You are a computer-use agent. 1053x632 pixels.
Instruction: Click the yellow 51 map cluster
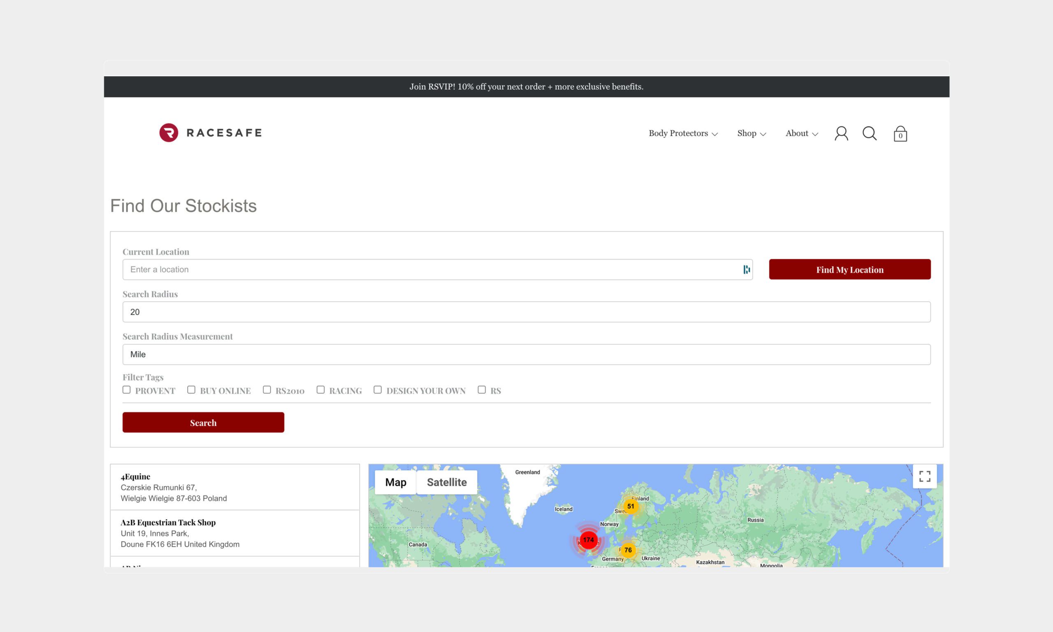pyautogui.click(x=631, y=507)
